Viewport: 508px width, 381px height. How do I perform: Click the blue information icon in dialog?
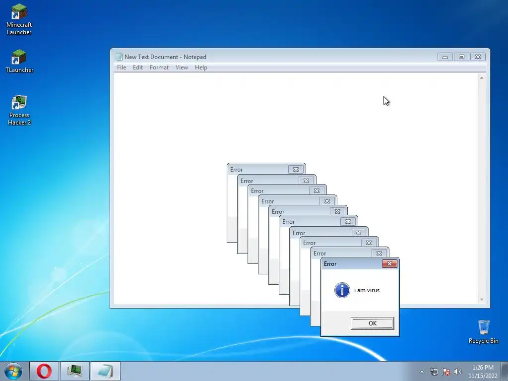[x=342, y=290]
